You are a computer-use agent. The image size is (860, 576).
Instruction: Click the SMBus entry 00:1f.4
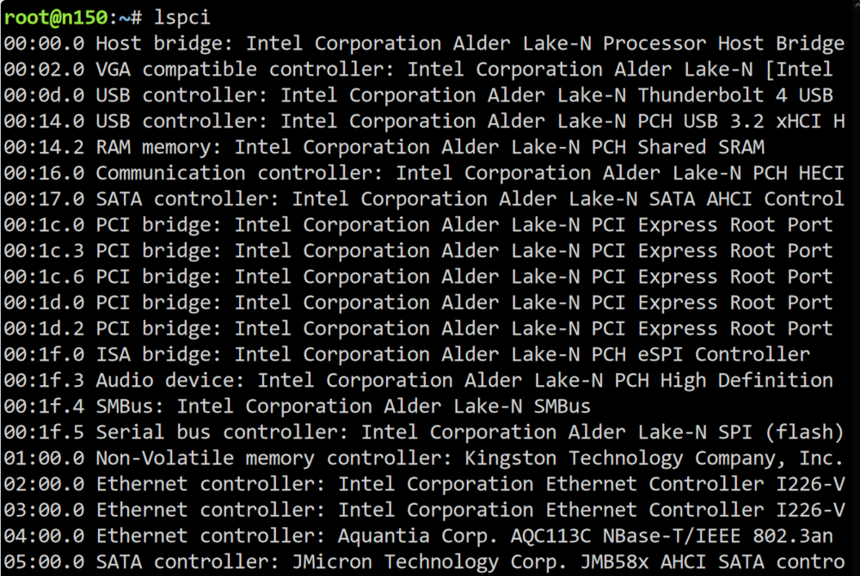[298, 406]
